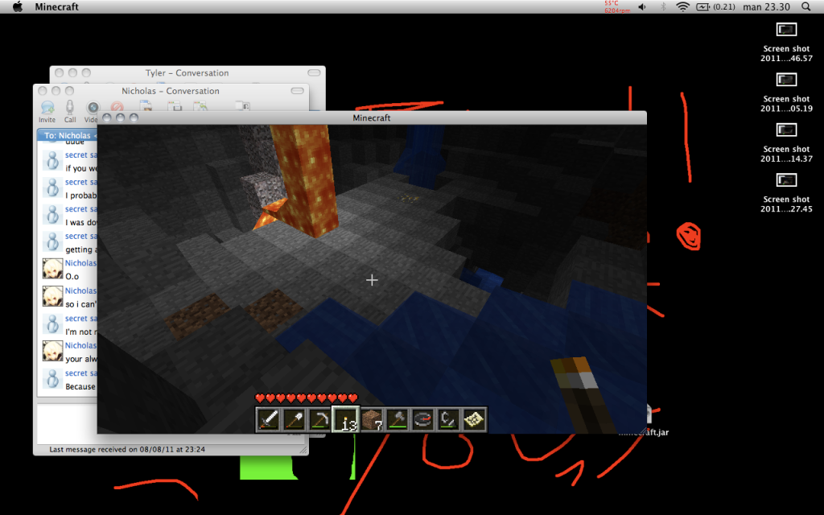
Task: Select the torch stack of 13
Action: (x=346, y=419)
